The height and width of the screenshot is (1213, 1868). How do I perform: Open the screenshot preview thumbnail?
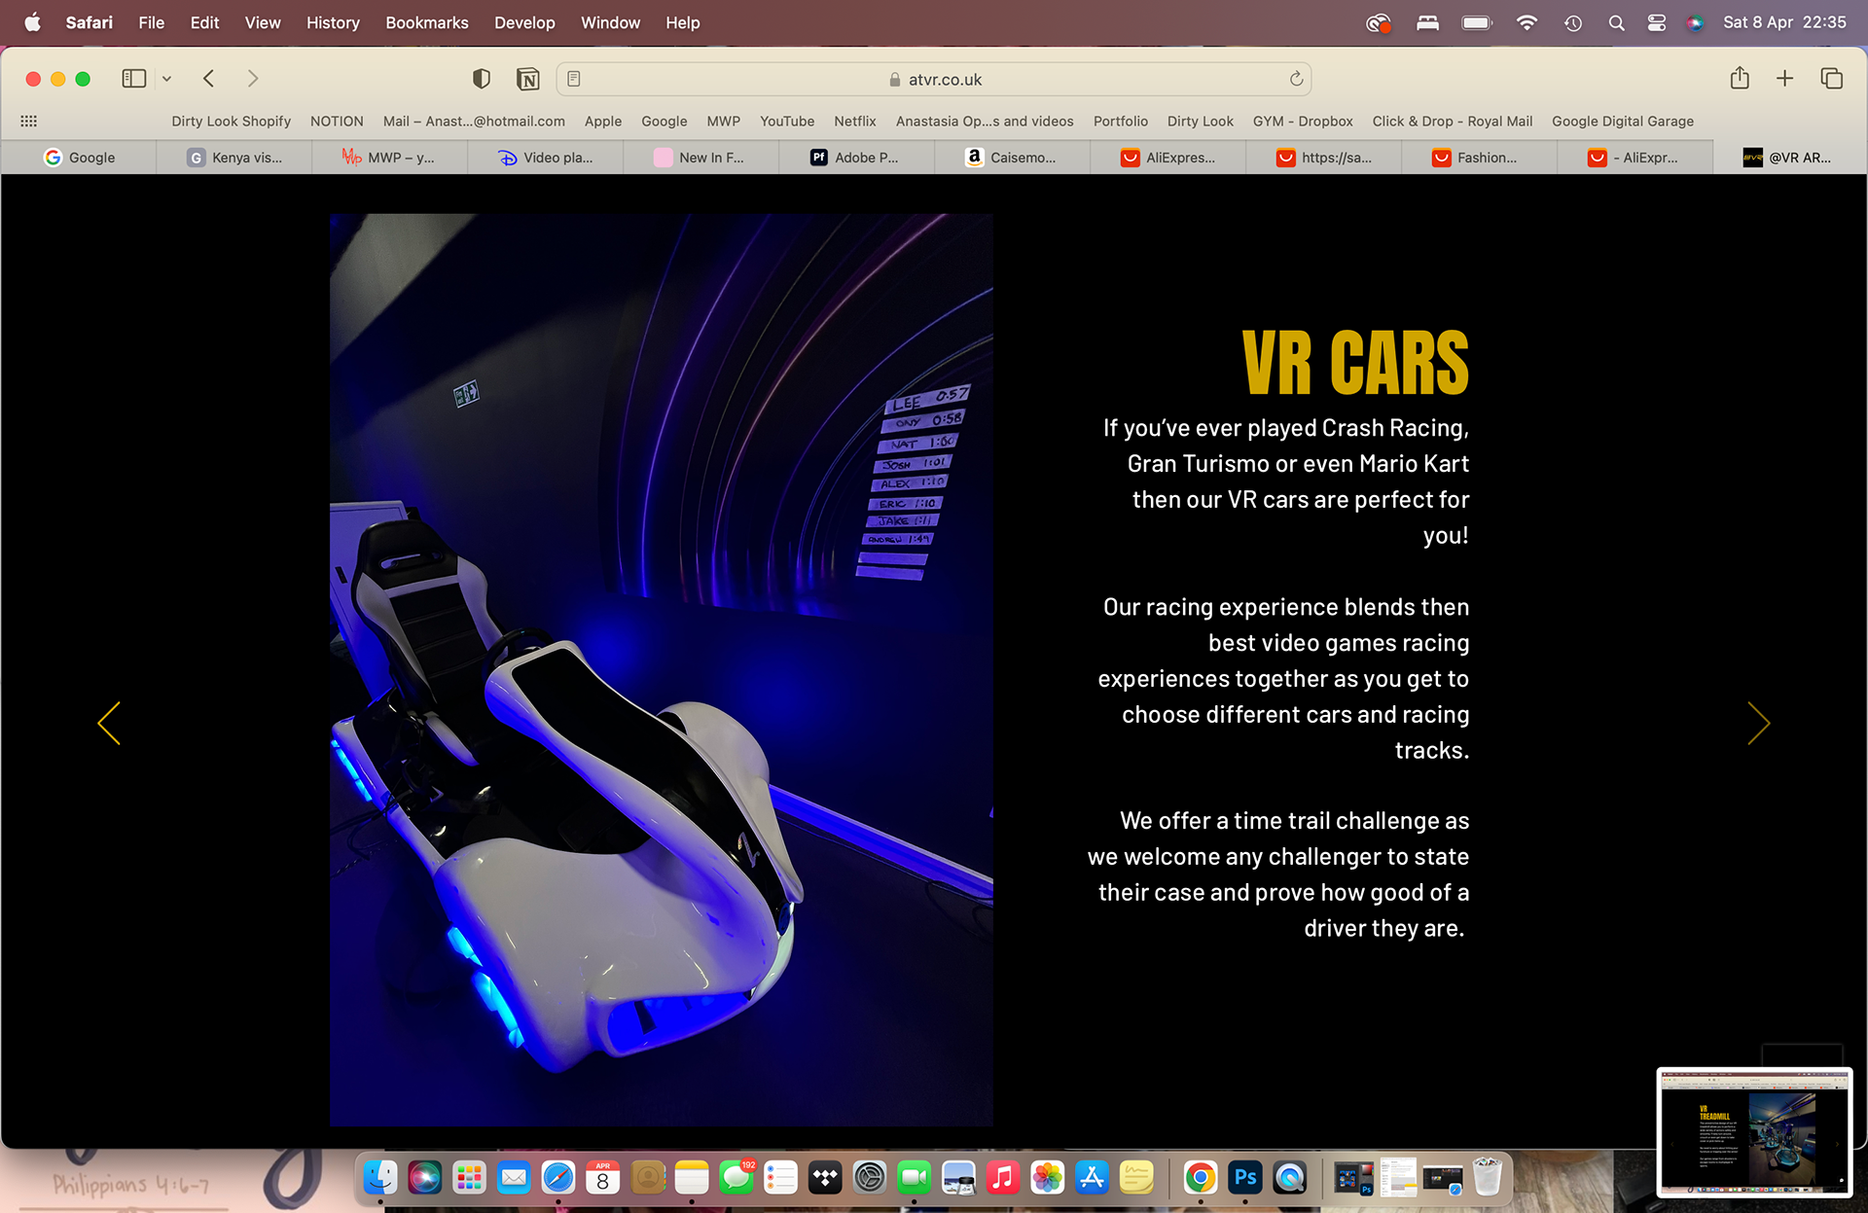click(x=1753, y=1131)
